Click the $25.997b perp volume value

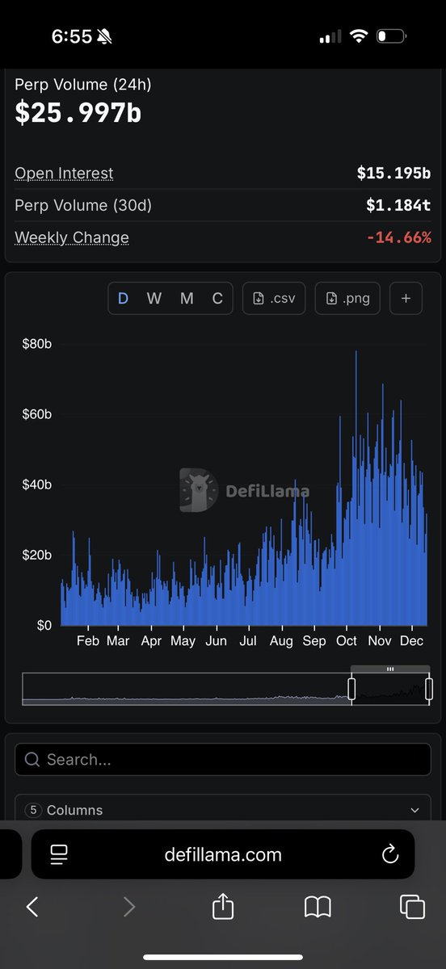(x=78, y=113)
